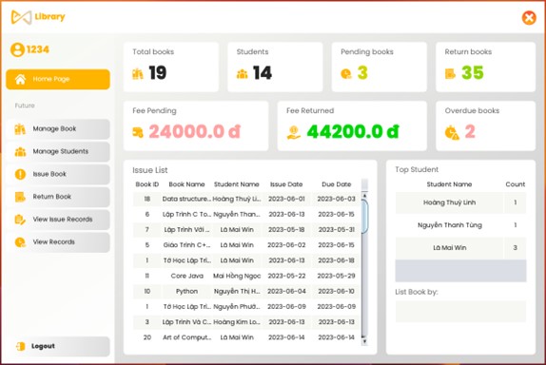Click the Issue List scroll up arrow
This screenshot has width=546, height=365.
364,196
